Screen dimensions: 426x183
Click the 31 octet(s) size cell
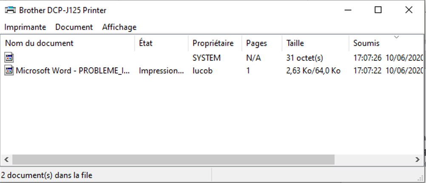pyautogui.click(x=304, y=58)
